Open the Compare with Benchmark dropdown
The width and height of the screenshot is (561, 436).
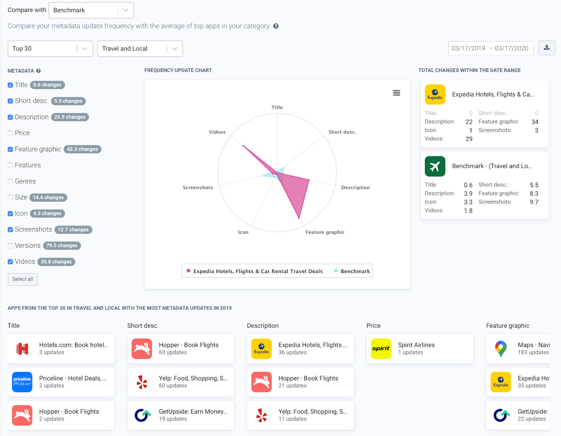click(91, 10)
